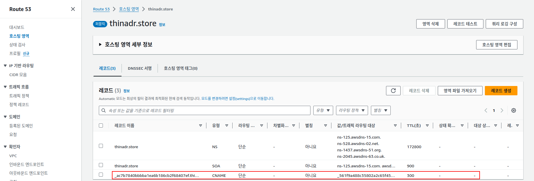Open 호스팅 영역 in the sidebar
The width and height of the screenshot is (534, 181).
click(19, 36)
